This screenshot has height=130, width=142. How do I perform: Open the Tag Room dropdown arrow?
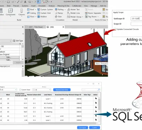(x=98, y=17)
